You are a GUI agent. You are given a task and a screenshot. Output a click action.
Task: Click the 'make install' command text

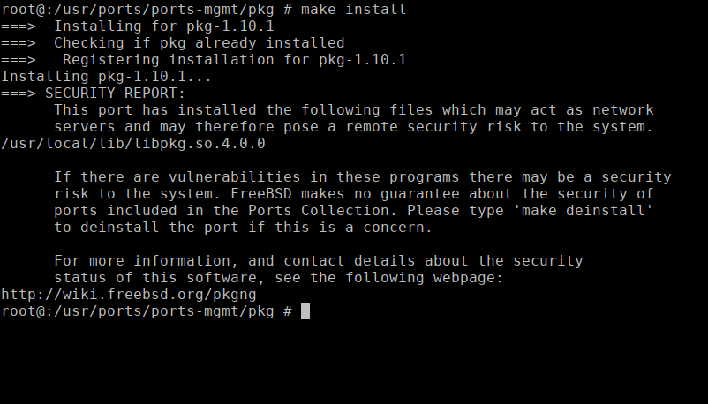[354, 9]
